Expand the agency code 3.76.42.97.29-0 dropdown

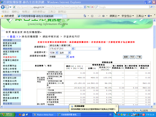point(73,48)
